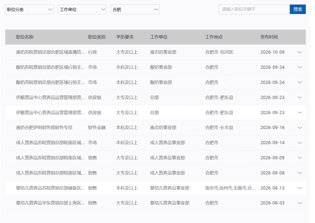Select the 行政 category cell
Screen dimensions: 315x223
(93, 52)
